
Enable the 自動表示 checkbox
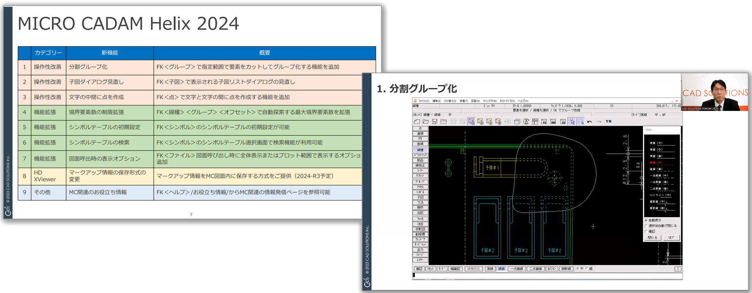click(646, 220)
